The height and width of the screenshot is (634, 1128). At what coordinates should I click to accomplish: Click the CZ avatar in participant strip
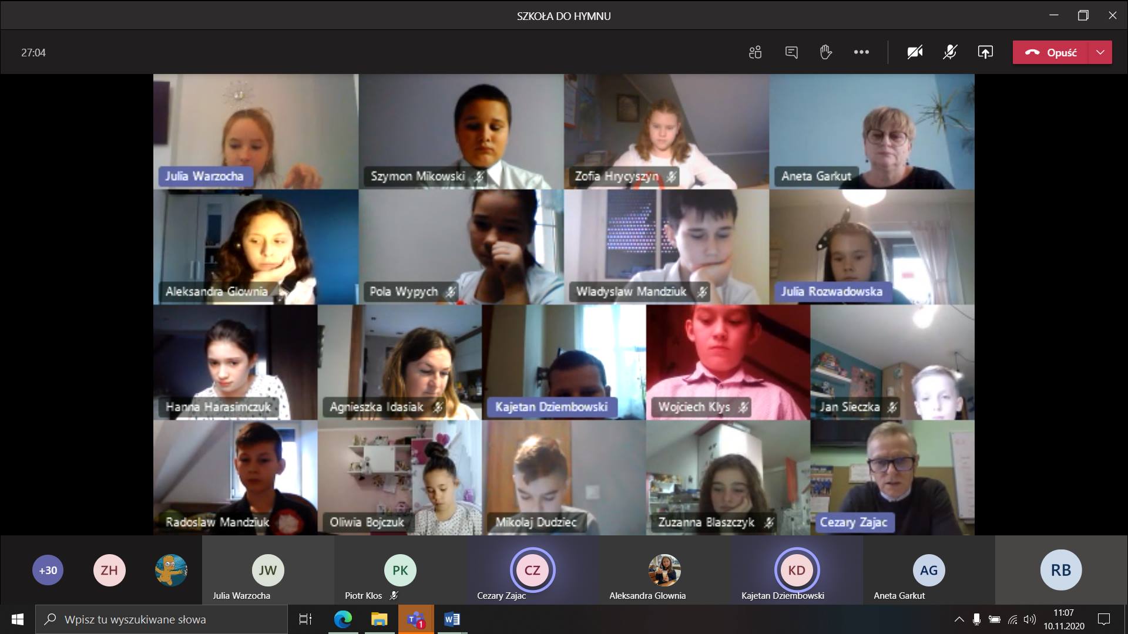tap(532, 570)
